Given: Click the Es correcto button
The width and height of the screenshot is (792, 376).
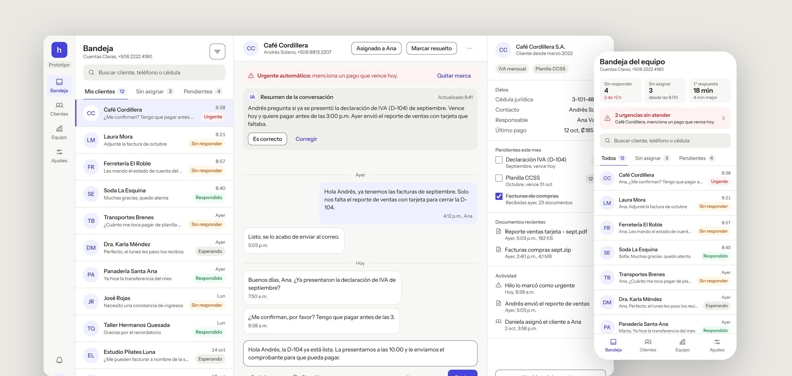Looking at the screenshot, I should pyautogui.click(x=267, y=139).
